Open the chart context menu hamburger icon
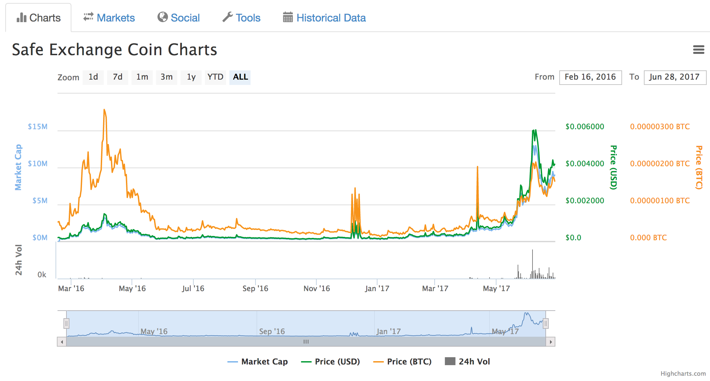710x381 pixels. point(698,50)
